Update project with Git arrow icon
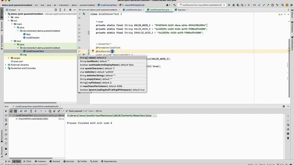 pos(259,5)
